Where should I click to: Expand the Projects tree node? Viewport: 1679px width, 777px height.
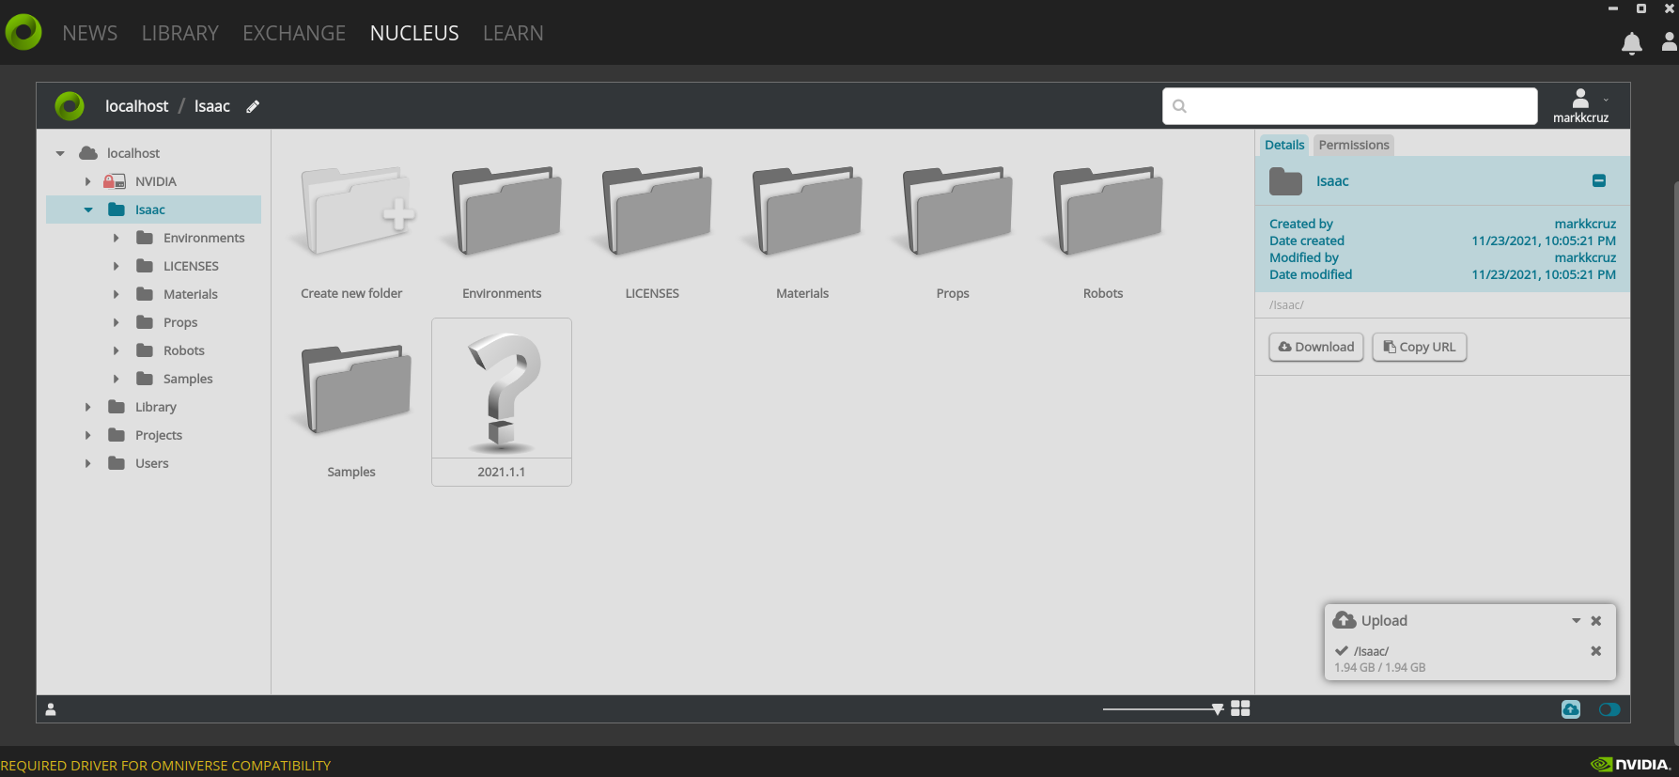pos(88,435)
